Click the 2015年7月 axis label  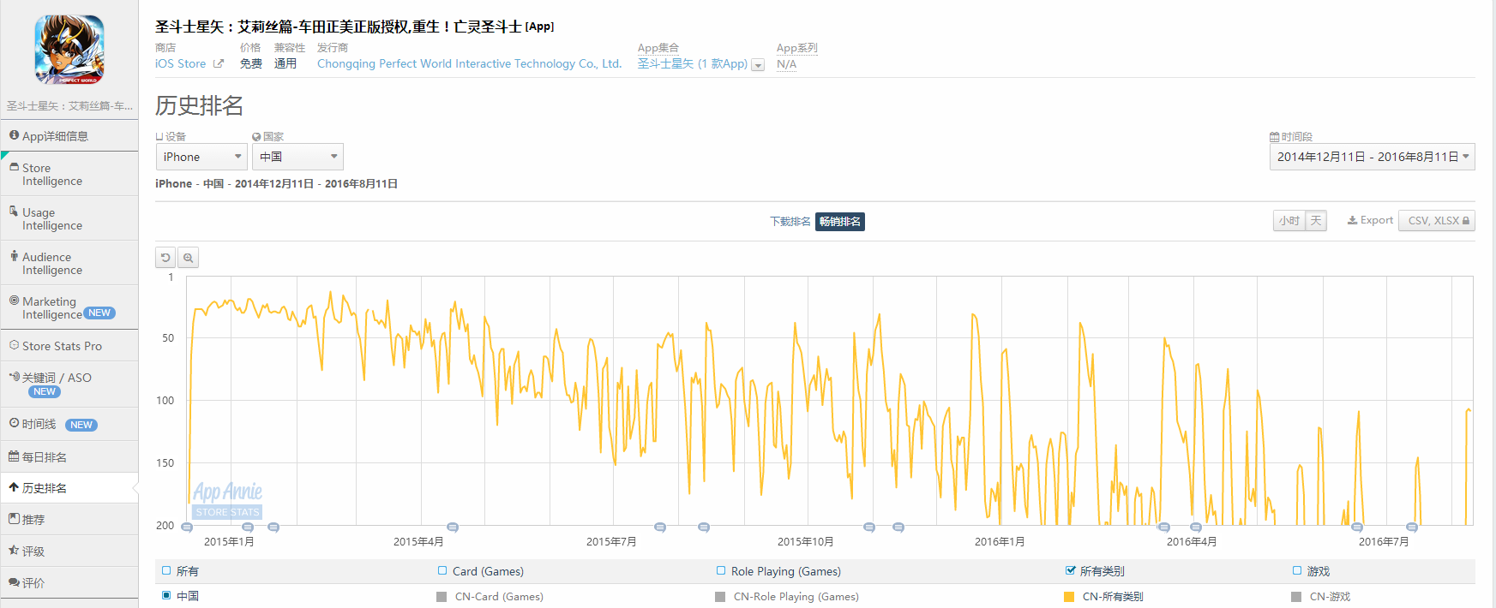point(611,542)
